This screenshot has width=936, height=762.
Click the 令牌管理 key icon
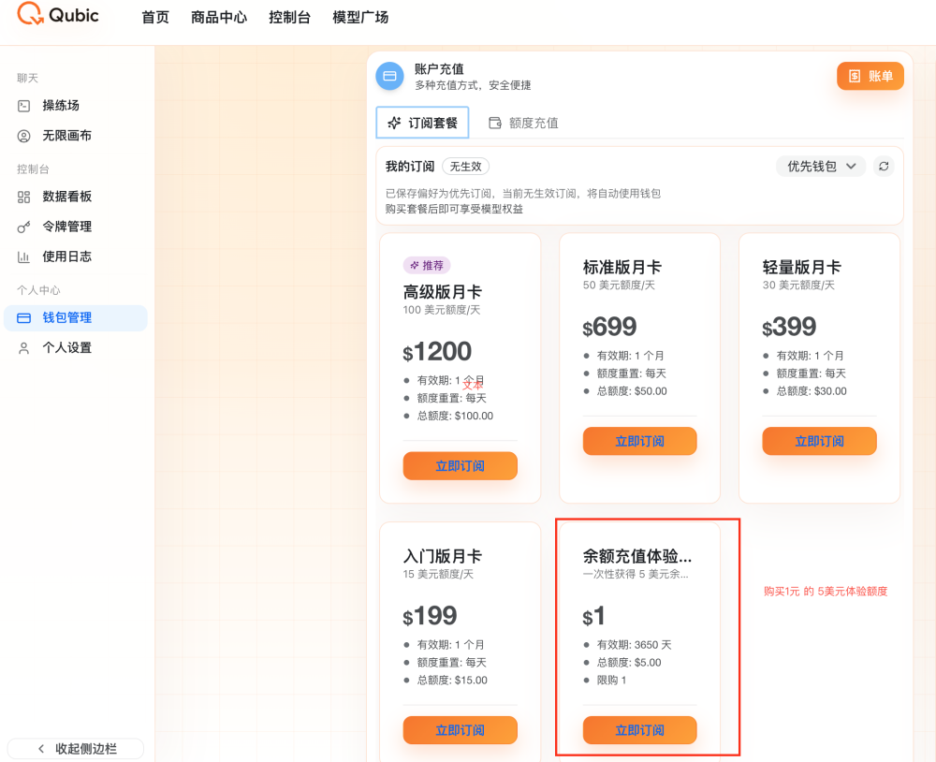click(24, 227)
